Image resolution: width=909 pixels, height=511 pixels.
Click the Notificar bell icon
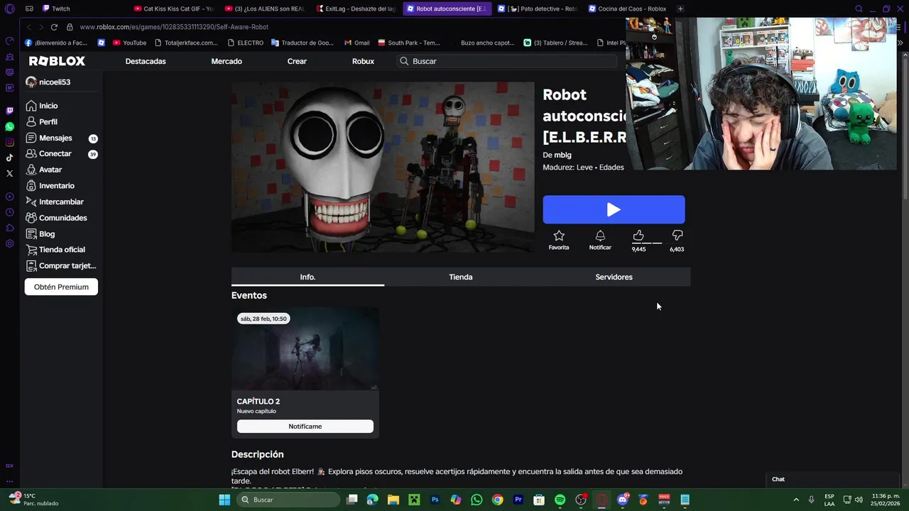[x=600, y=236]
